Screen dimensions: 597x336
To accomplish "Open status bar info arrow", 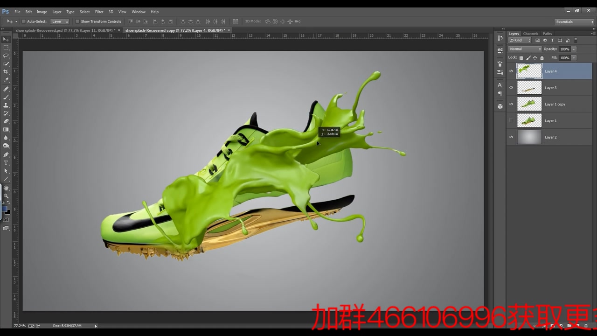I will click(96, 326).
